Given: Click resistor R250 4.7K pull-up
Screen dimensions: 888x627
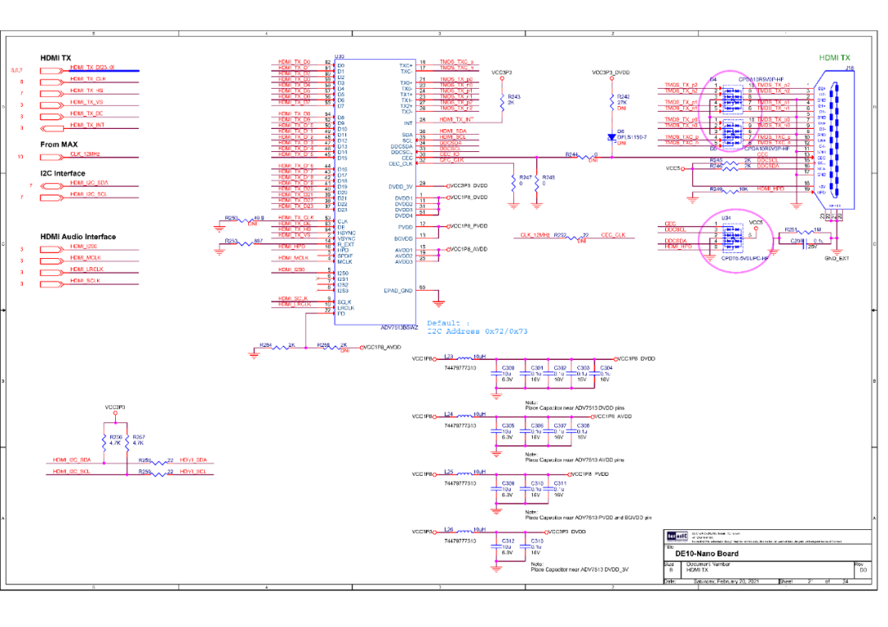Looking at the screenshot, I should click(105, 443).
